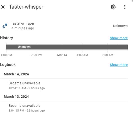The width and height of the screenshot is (133, 119).
Task: Open entity settings gear icon
Action: 113,7
